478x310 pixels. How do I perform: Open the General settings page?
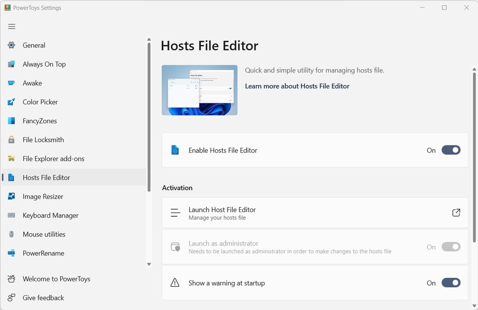coord(74,45)
